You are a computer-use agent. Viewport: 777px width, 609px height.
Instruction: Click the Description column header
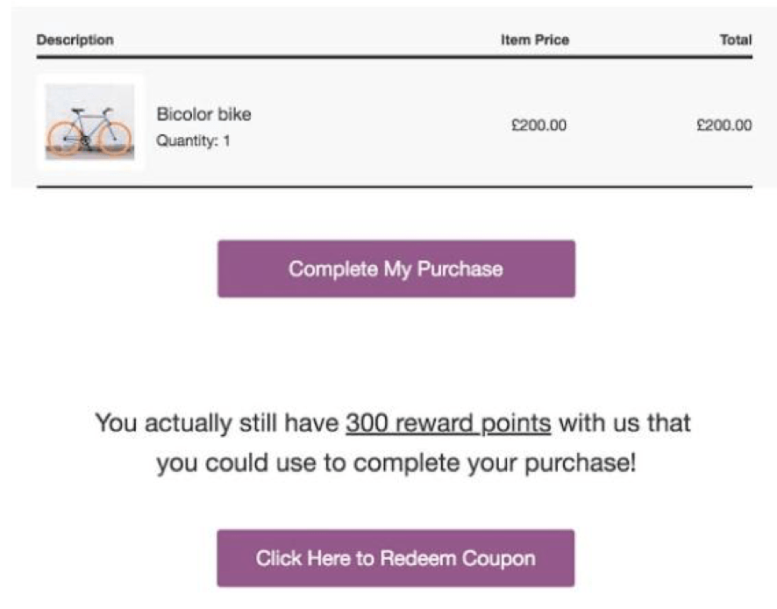pyautogui.click(x=75, y=40)
